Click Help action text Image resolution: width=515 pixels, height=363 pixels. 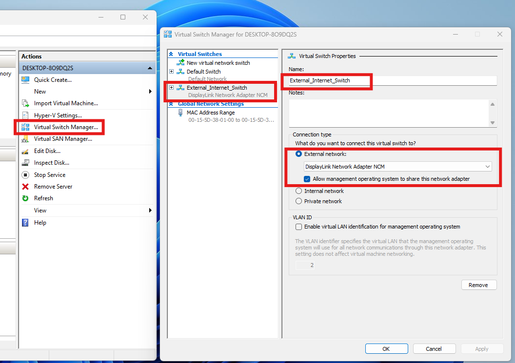point(40,223)
